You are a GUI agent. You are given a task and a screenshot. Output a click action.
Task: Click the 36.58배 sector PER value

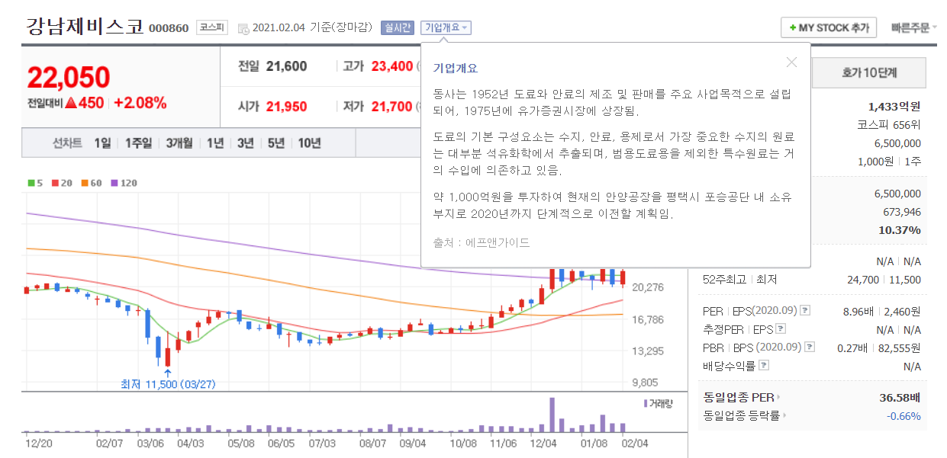(x=900, y=397)
